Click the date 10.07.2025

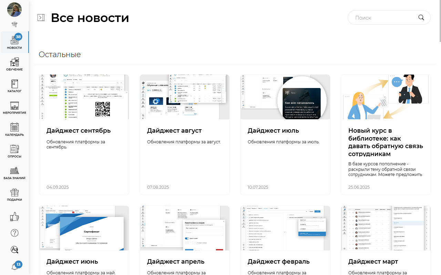pos(258,187)
